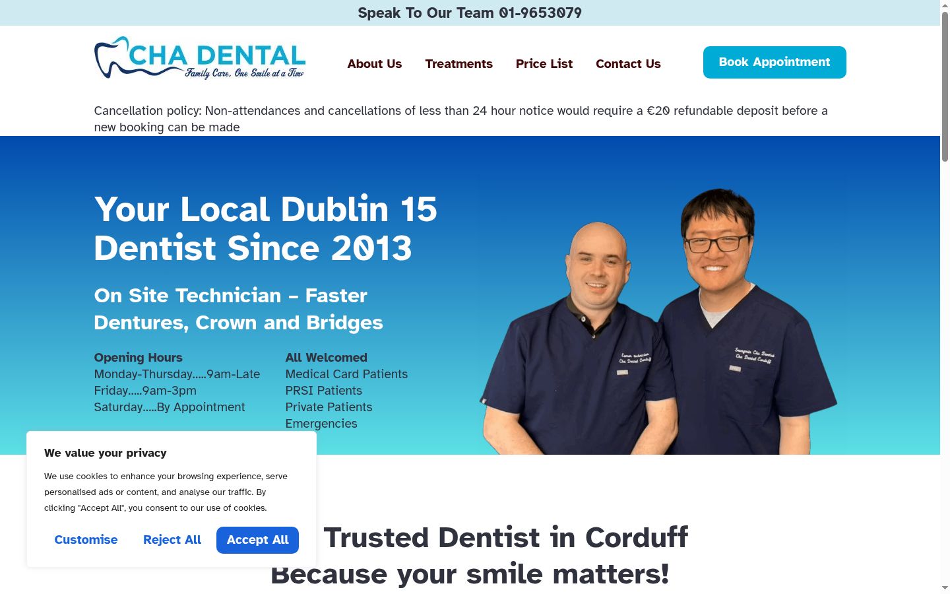Click the page vertical scrollbar thumb
Screen dimensions: 950x594
click(x=945, y=86)
